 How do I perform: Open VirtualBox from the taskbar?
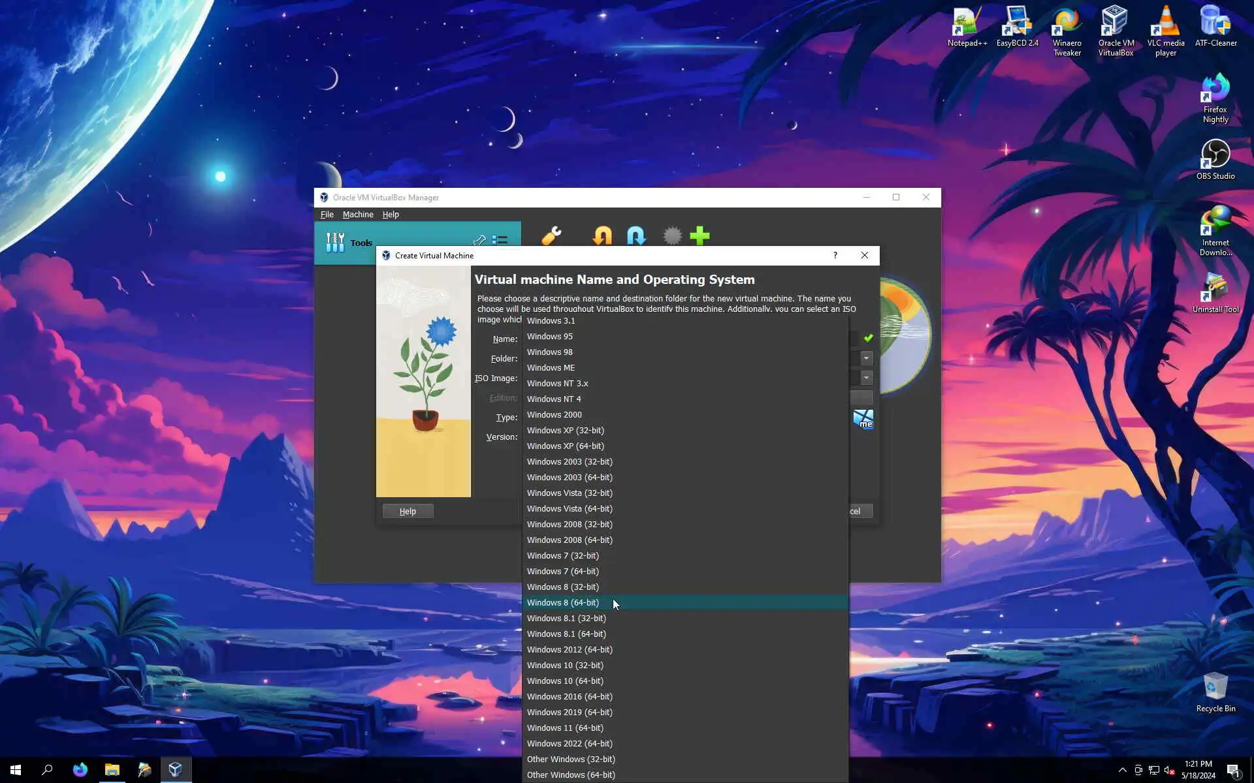pos(175,769)
